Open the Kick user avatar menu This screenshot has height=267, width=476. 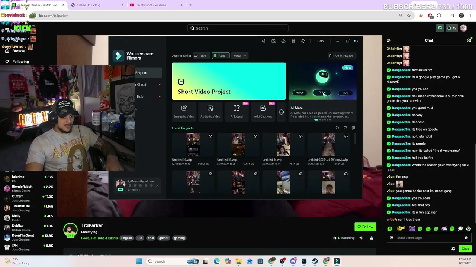pos(463,28)
